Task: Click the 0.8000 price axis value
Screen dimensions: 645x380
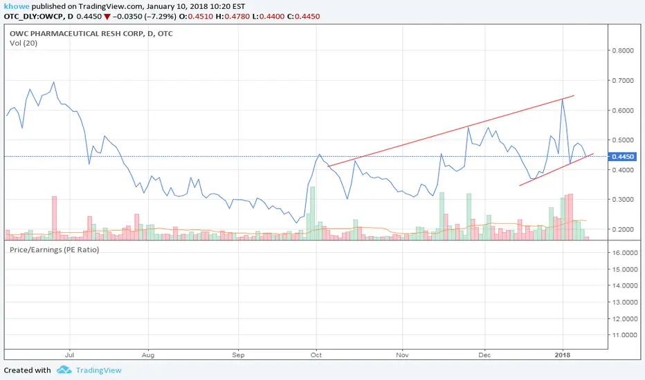Action: click(623, 50)
